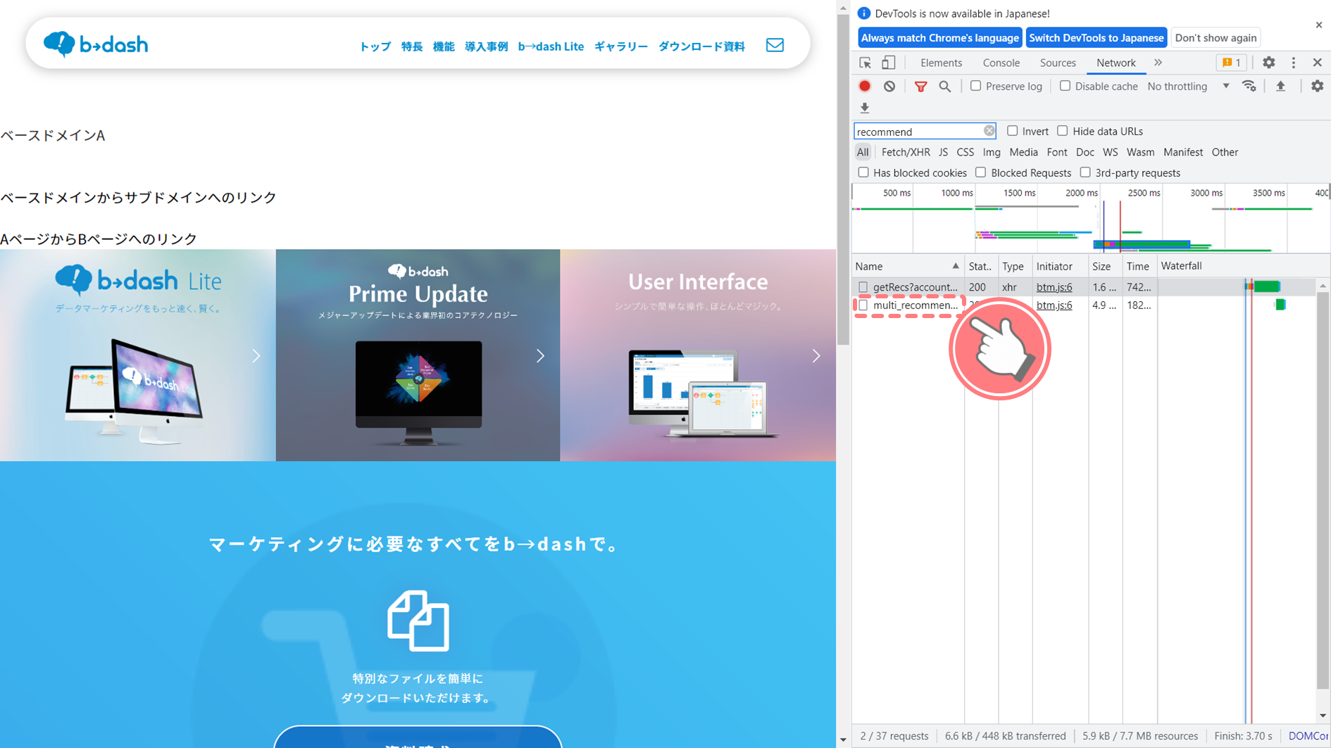Sort requests by Size column
Image resolution: width=1331 pixels, height=748 pixels.
pos(1104,266)
